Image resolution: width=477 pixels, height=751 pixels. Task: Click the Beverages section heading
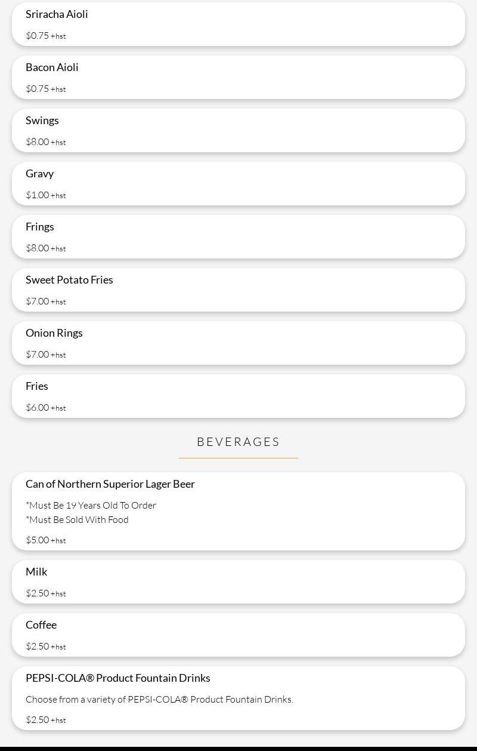238,442
